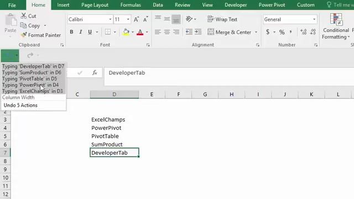Viewport: 354px width, 199px height.
Task: Apply red Font Color A
Action: tap(140, 32)
